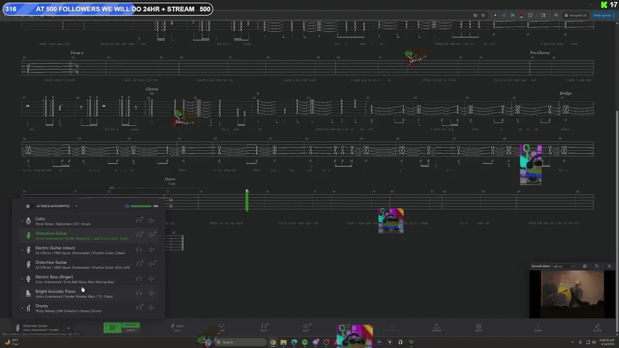Mute the Electric Bass (finger) track
619x348 pixels.
point(151,278)
